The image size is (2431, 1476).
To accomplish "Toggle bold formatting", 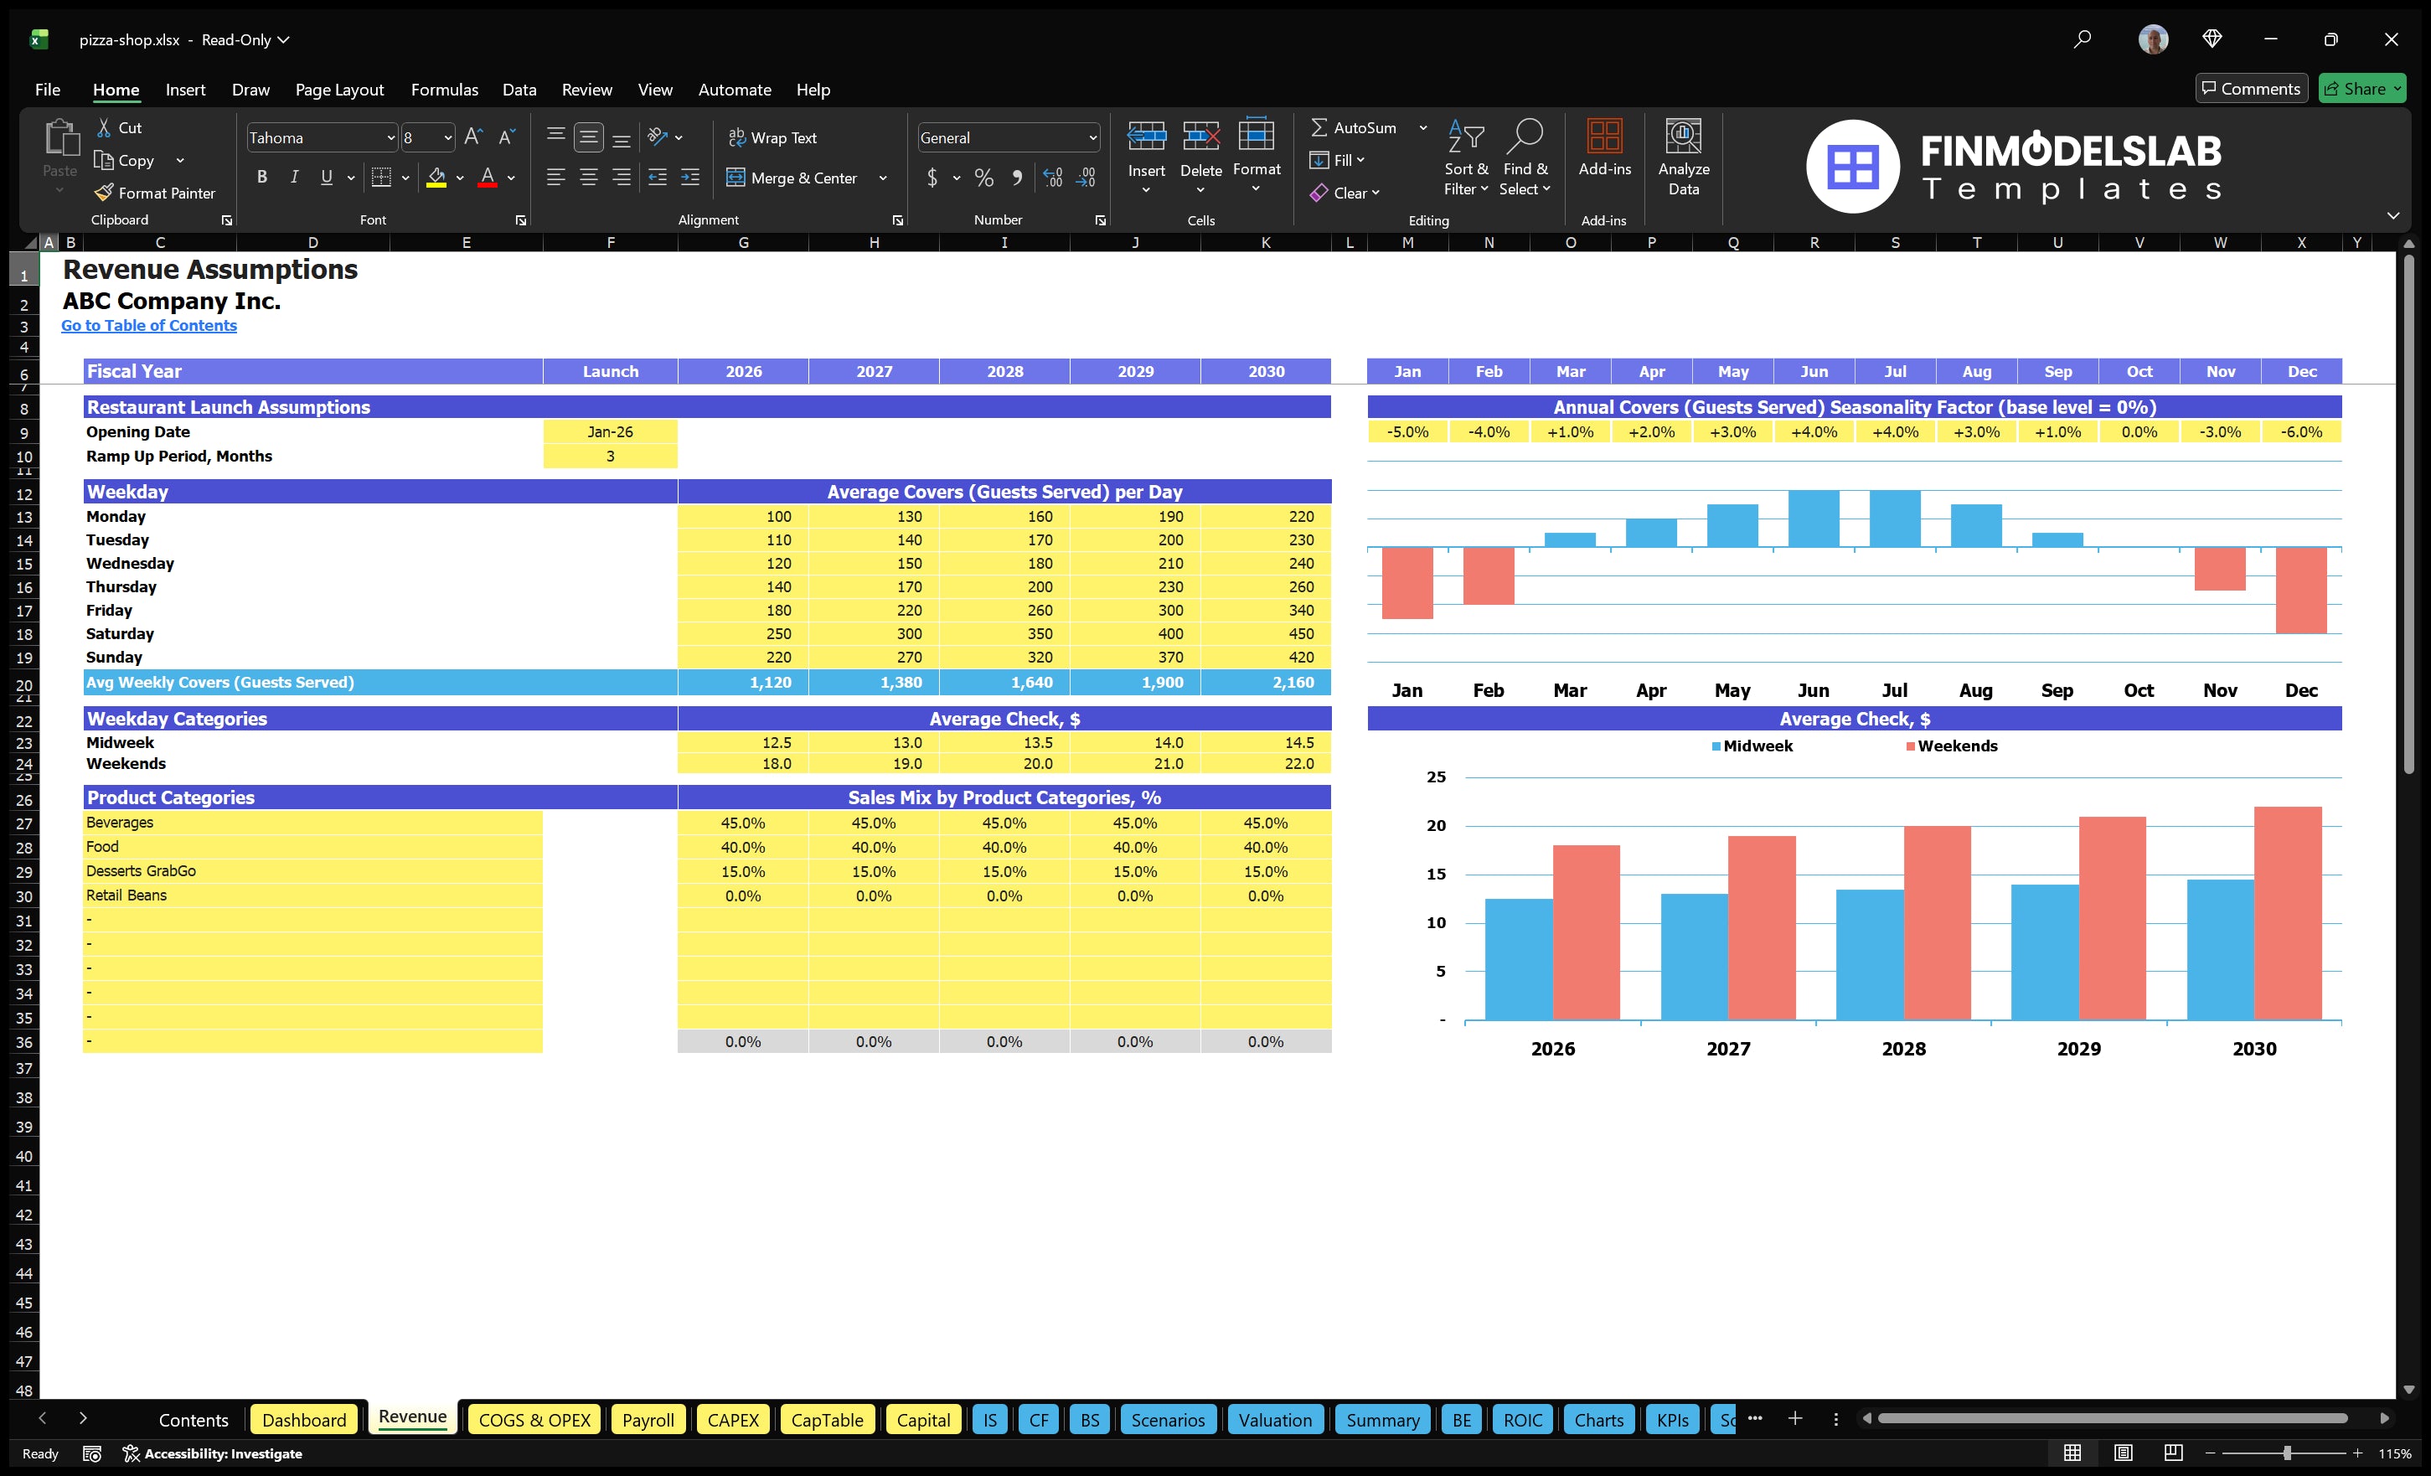I will (261, 178).
